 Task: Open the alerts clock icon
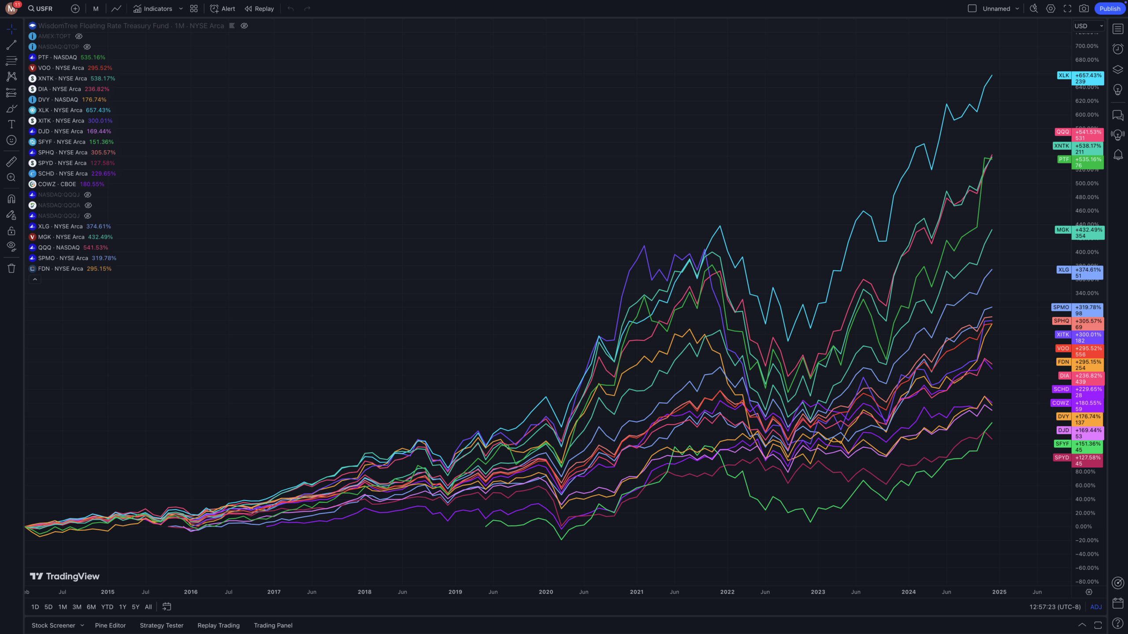click(x=1118, y=49)
